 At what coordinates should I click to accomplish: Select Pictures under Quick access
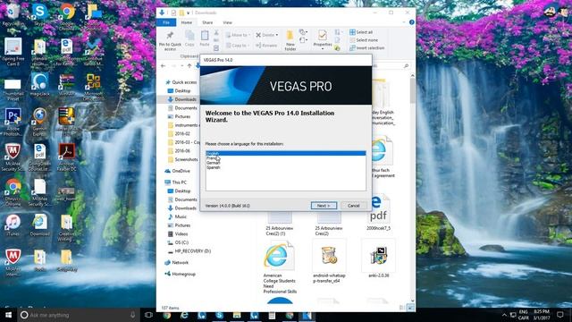pos(179,116)
